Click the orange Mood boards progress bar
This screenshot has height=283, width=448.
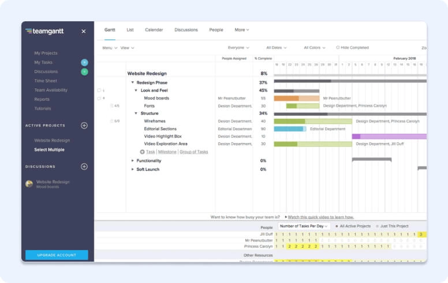[x=297, y=99]
